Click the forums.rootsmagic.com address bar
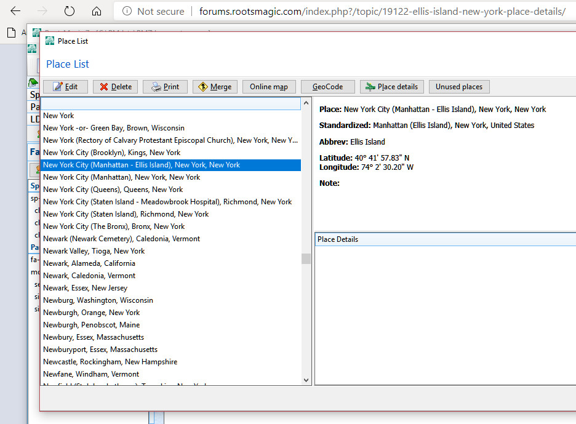576x424 pixels. (382, 12)
